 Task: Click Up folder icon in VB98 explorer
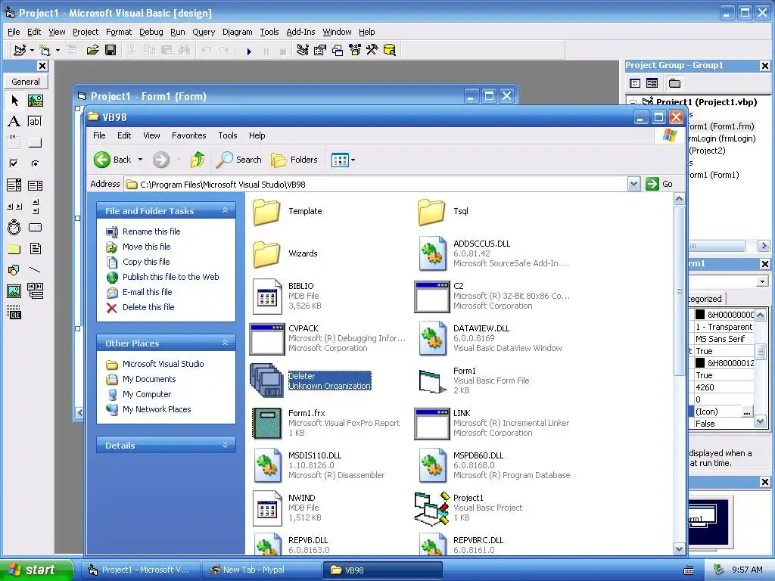(x=198, y=160)
